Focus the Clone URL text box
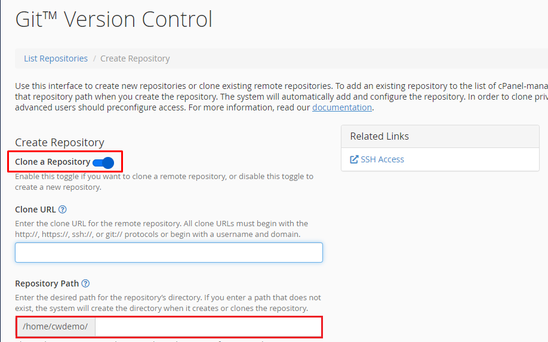548x342 pixels. coord(169,252)
